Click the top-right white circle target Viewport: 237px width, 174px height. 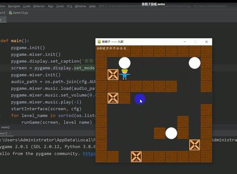point(195,63)
